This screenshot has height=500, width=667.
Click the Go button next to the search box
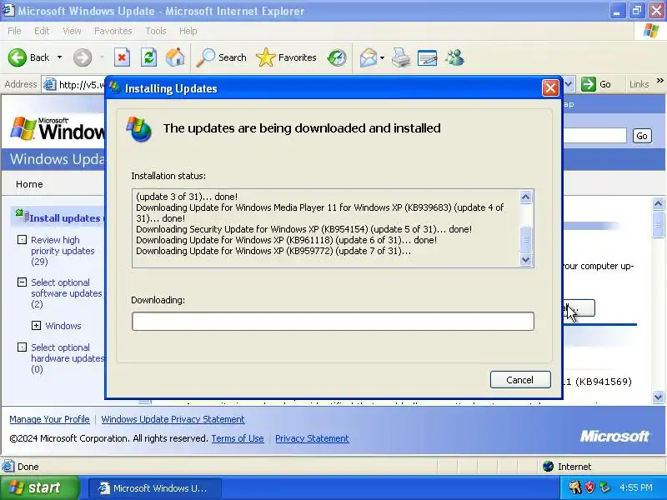point(642,136)
